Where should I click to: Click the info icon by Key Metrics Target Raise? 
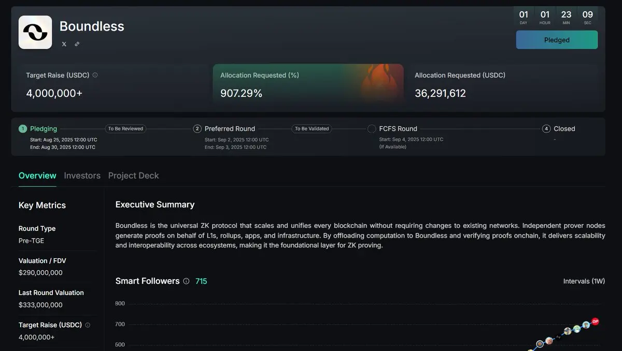point(88,325)
